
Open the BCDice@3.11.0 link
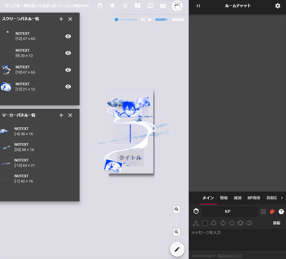coord(229,256)
